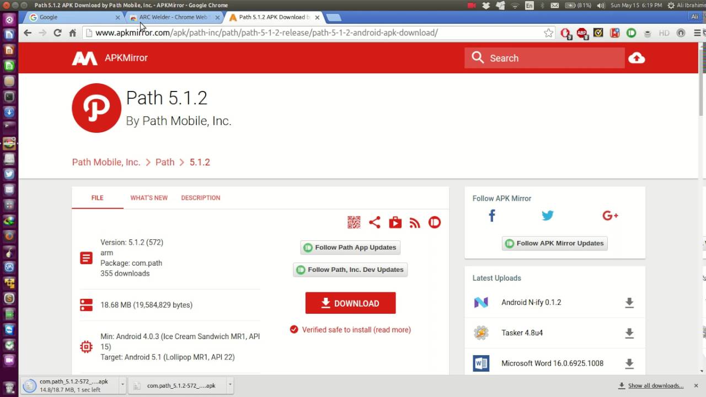Open a new browser tab
Image resolution: width=706 pixels, height=397 pixels.
[x=333, y=17]
